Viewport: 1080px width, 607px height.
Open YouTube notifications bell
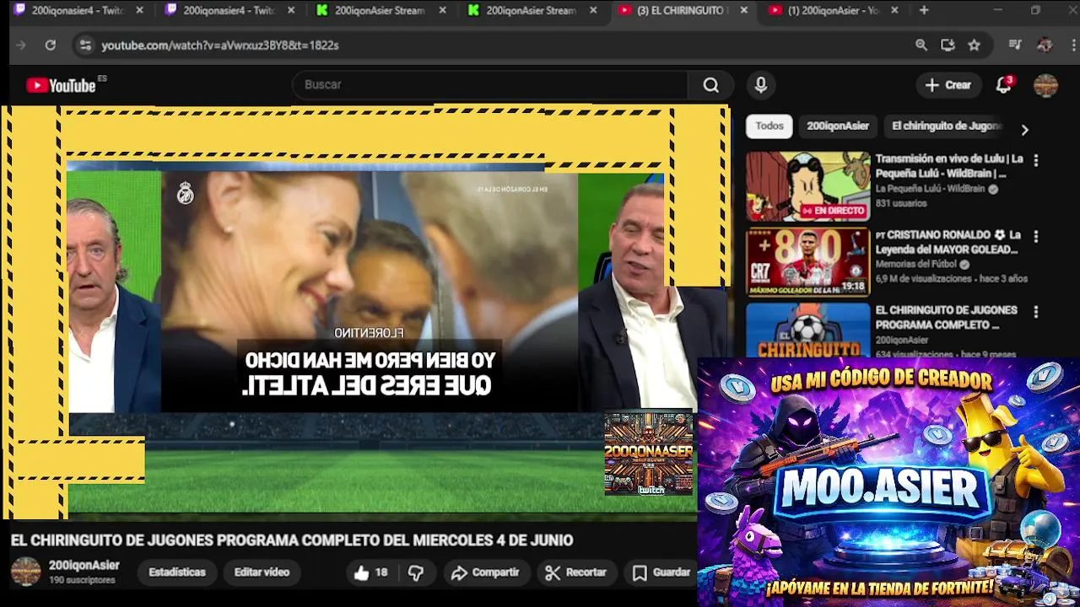1003,85
